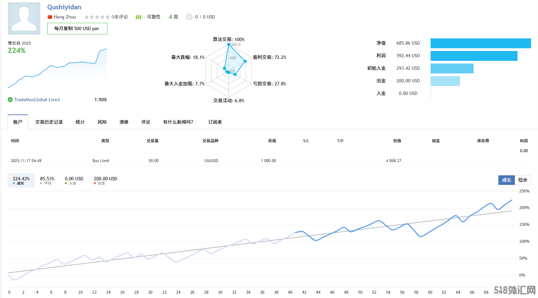Click the star rating icons
Viewport: 538px width, 298px height.
[x=97, y=17]
